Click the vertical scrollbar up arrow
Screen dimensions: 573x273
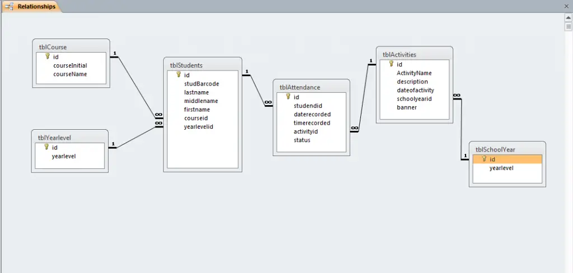click(x=568, y=17)
